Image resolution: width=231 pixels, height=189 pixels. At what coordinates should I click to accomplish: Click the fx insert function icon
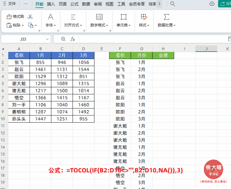pyautogui.click(x=73, y=39)
